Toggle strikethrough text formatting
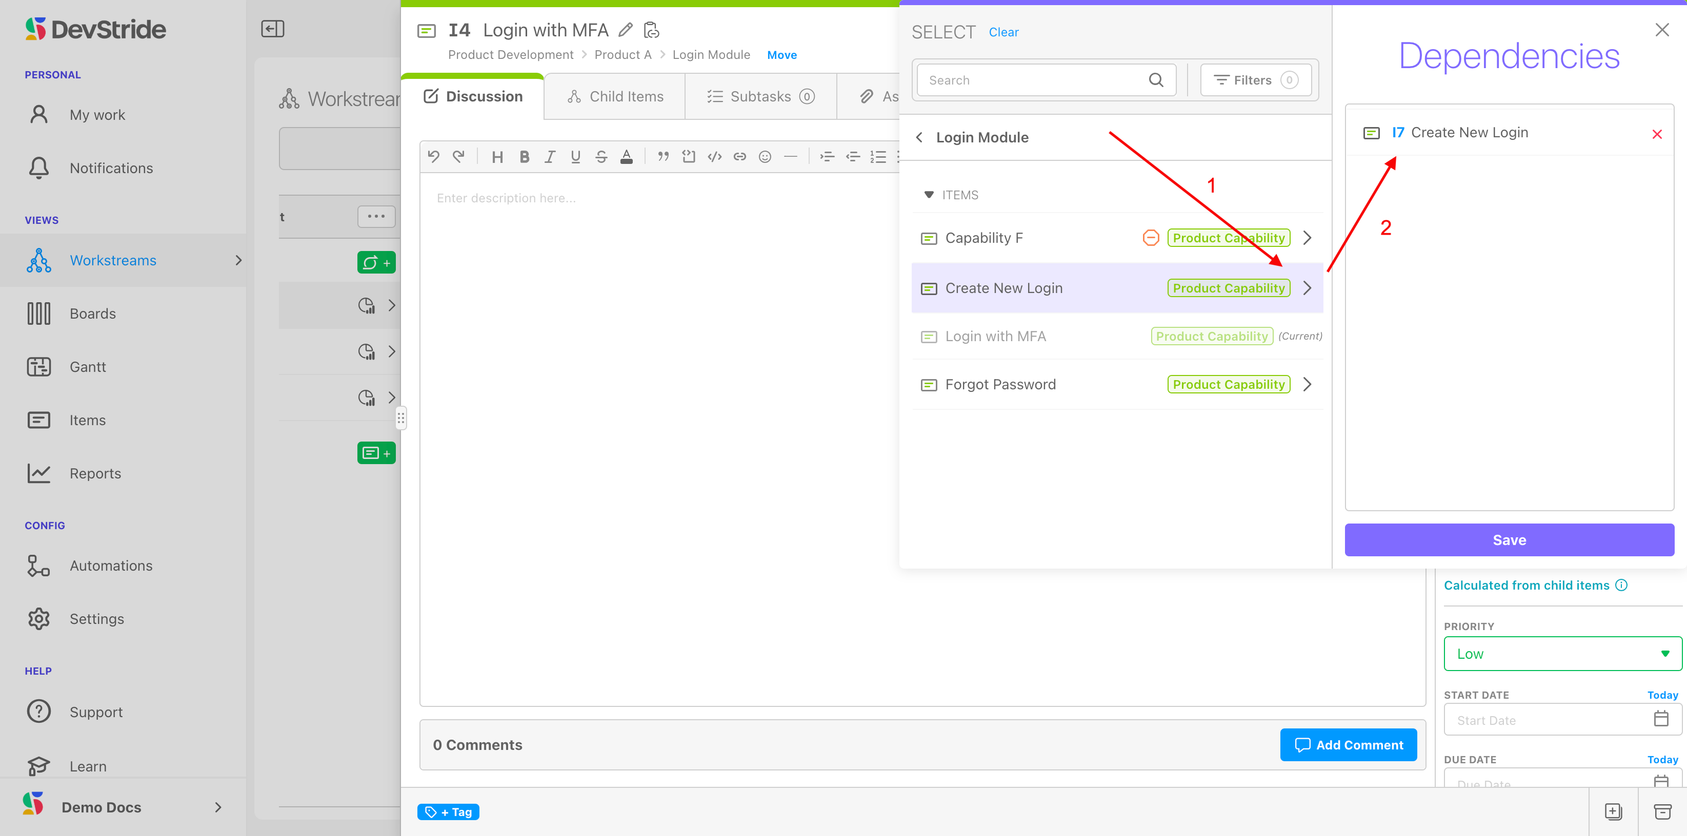 [x=600, y=157]
